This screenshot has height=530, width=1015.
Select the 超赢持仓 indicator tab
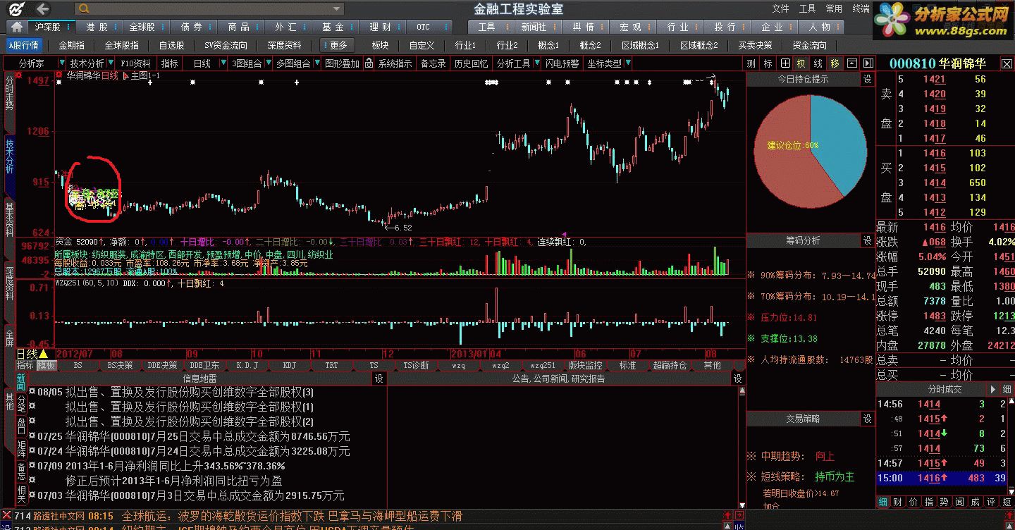(x=670, y=365)
